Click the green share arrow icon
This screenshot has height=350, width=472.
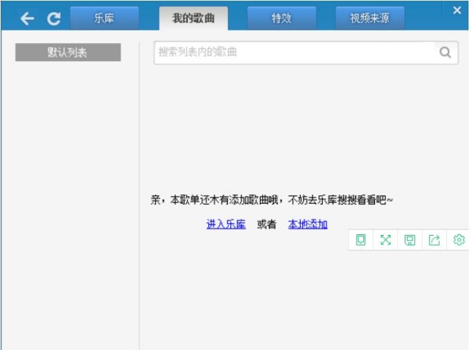tap(434, 240)
